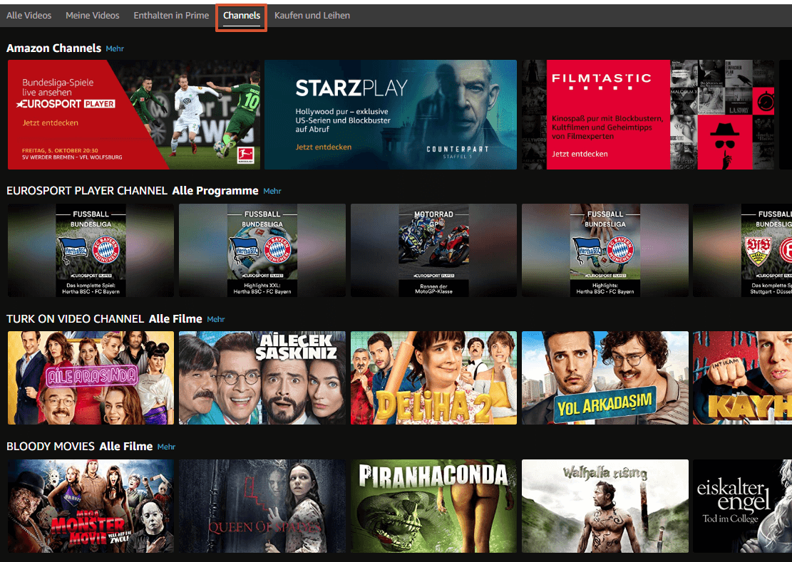Click the STARZPLAY logo text
The width and height of the screenshot is (792, 562).
click(351, 88)
